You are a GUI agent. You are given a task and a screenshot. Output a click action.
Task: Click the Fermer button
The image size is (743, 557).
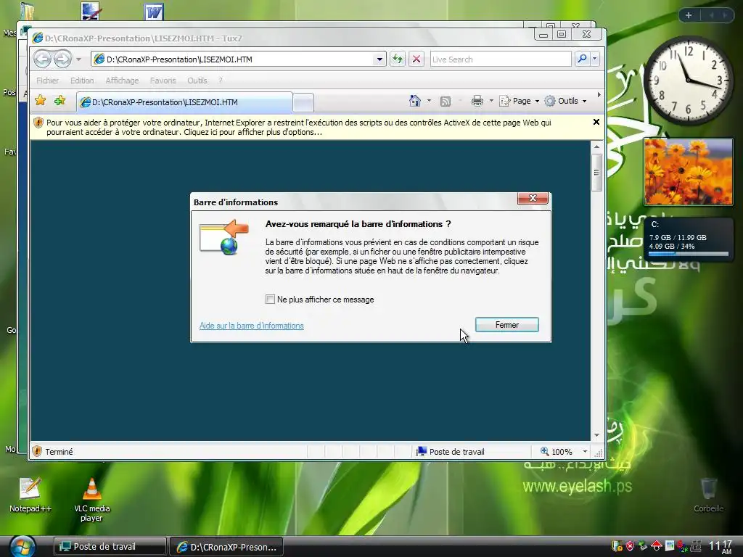pos(507,325)
